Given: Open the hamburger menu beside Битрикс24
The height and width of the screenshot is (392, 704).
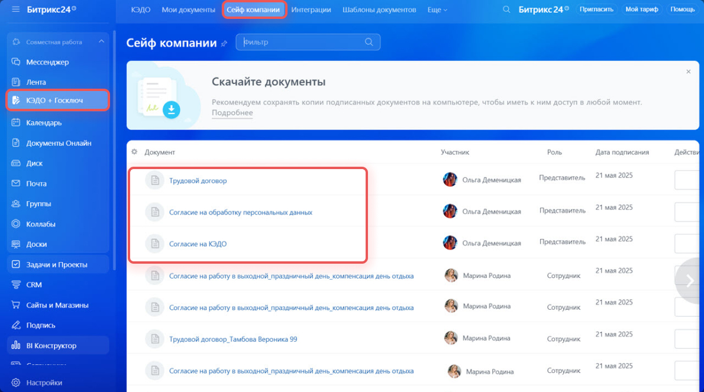Looking at the screenshot, I should tap(16, 9).
